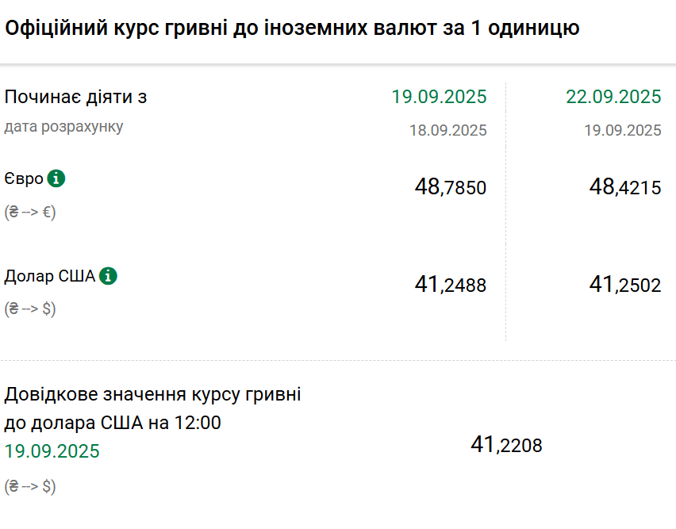This screenshot has width=676, height=529.
Task: Click the calculation date 18.09.2025
Action: (448, 130)
